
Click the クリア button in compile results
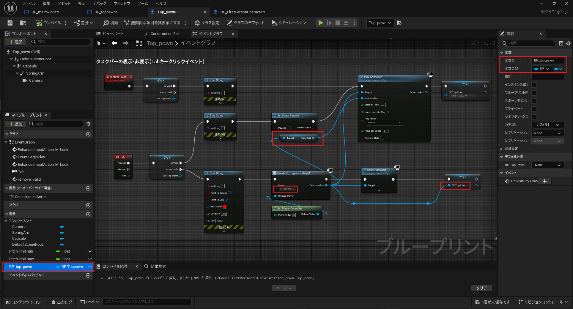[x=481, y=288]
